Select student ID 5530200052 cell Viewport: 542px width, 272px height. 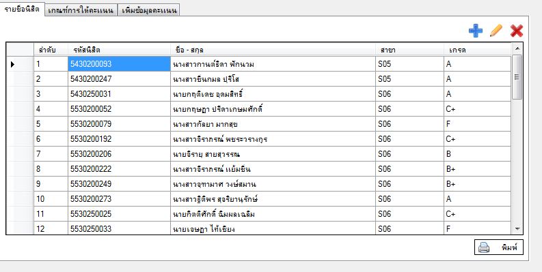(119, 109)
